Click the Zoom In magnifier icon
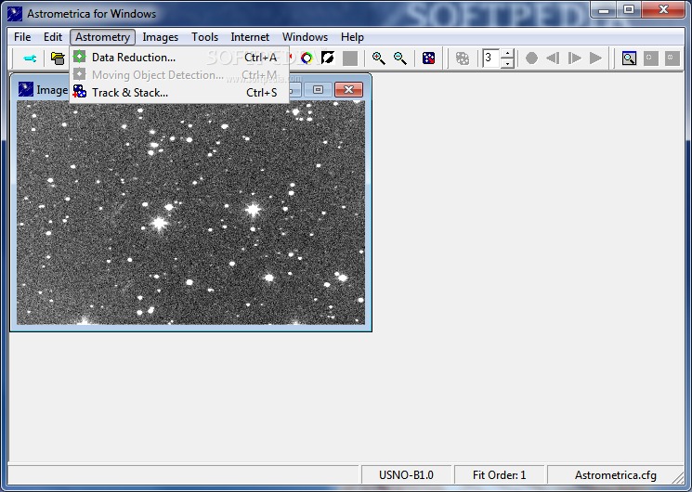692x492 pixels. [379, 58]
